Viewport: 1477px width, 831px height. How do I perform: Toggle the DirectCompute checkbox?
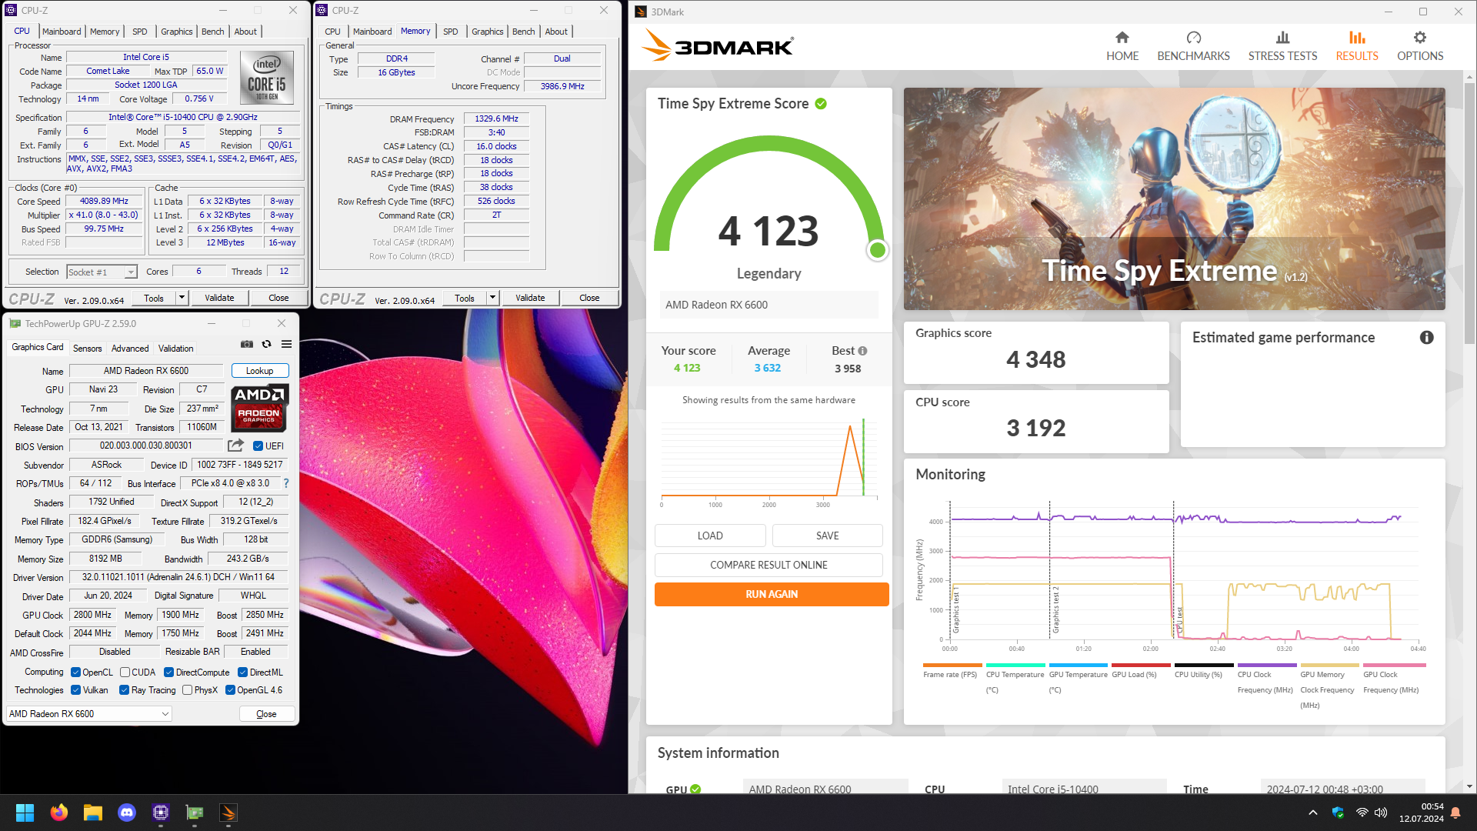click(168, 672)
